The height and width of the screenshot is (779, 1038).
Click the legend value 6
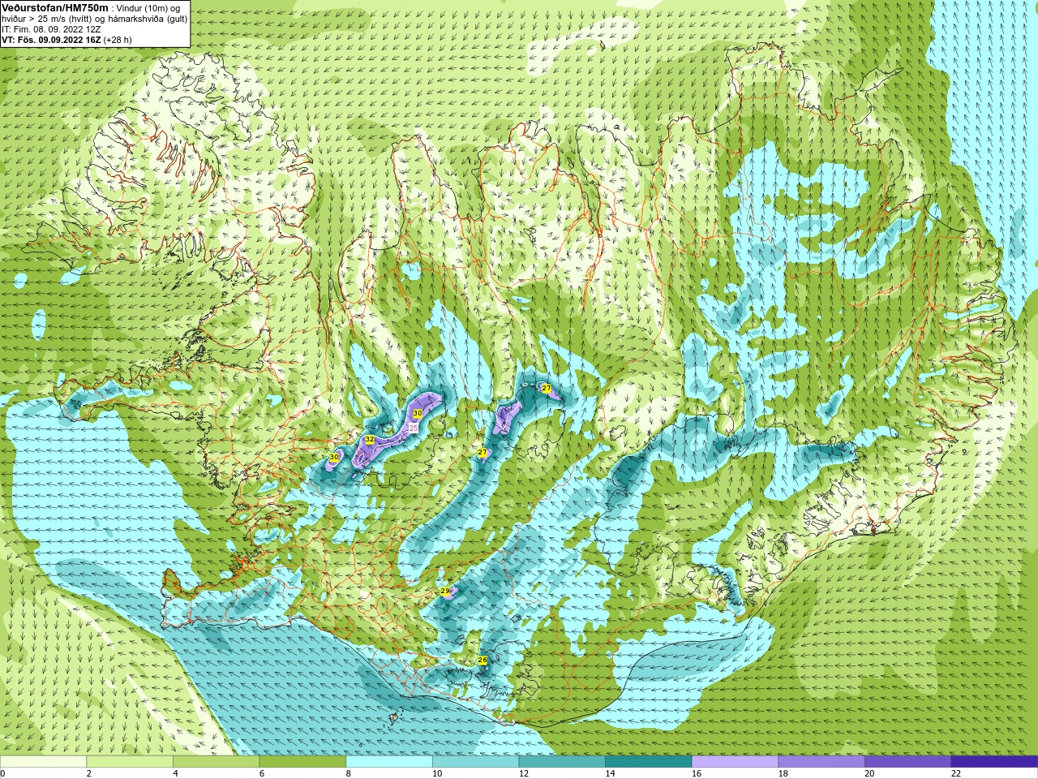tap(262, 773)
